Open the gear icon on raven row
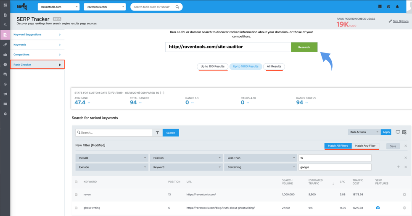The height and width of the screenshot is (216, 412). (404, 195)
